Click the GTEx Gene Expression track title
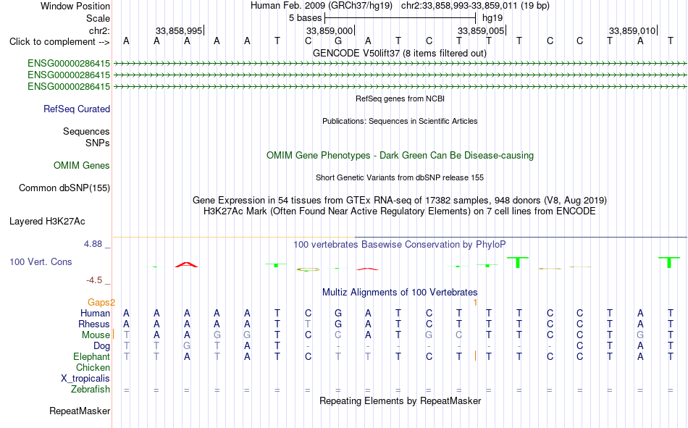This screenshot has width=688, height=428. click(400, 200)
